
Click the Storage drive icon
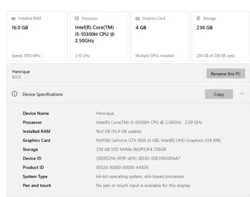(x=198, y=18)
